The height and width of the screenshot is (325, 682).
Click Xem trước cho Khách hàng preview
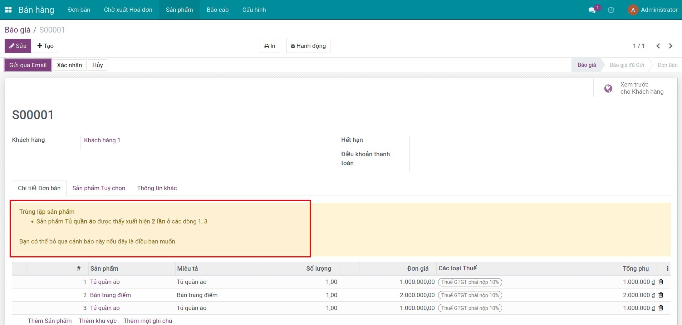coord(636,88)
